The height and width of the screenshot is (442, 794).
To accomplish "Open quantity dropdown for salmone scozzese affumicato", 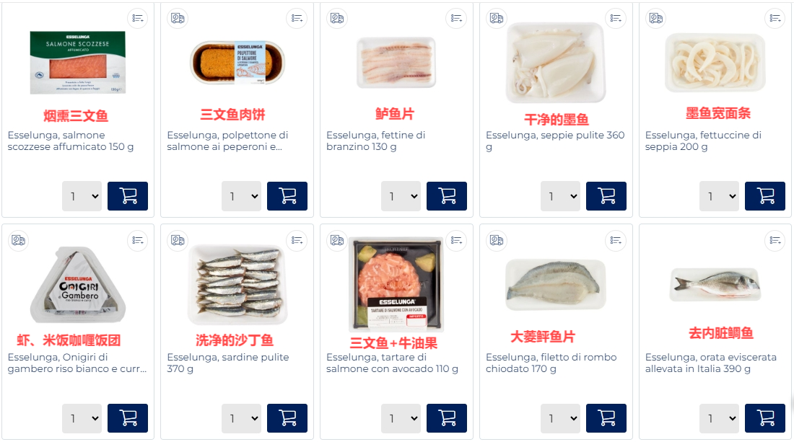I will 82,195.
